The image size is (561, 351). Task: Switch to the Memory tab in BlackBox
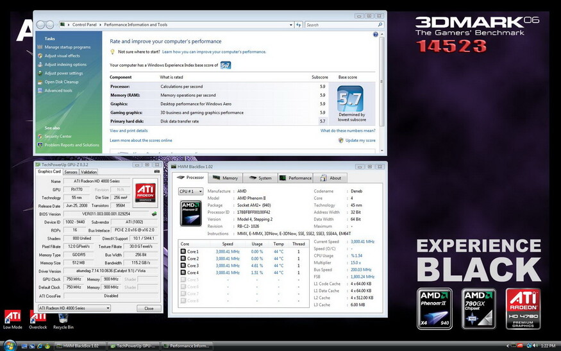point(224,178)
